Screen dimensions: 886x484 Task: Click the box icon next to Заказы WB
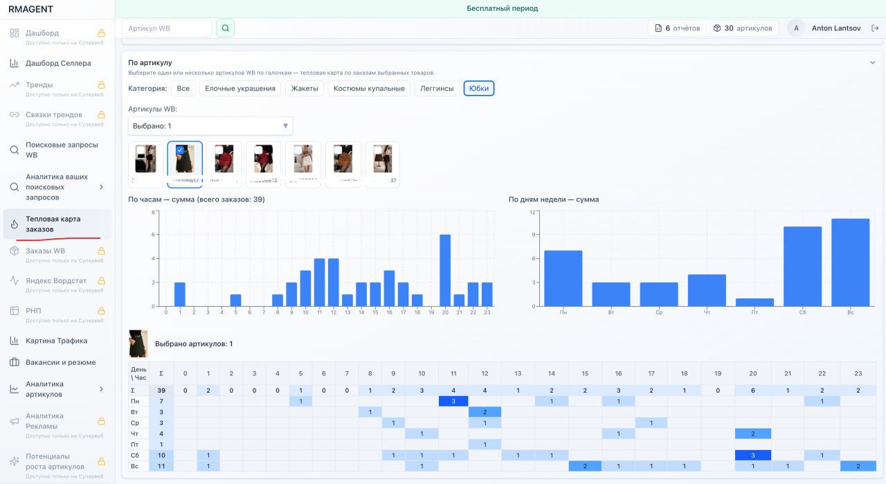14,251
